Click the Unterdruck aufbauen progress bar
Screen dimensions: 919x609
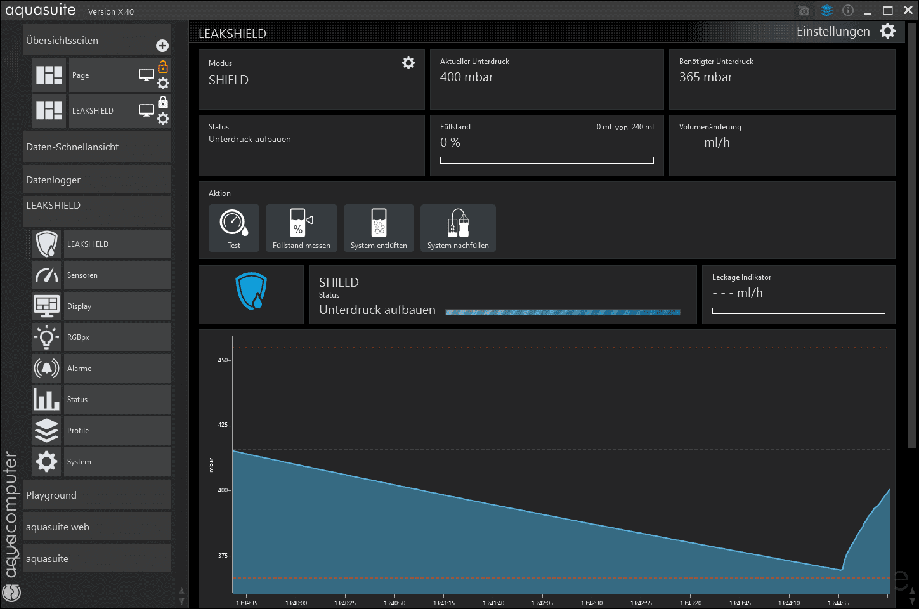click(563, 312)
